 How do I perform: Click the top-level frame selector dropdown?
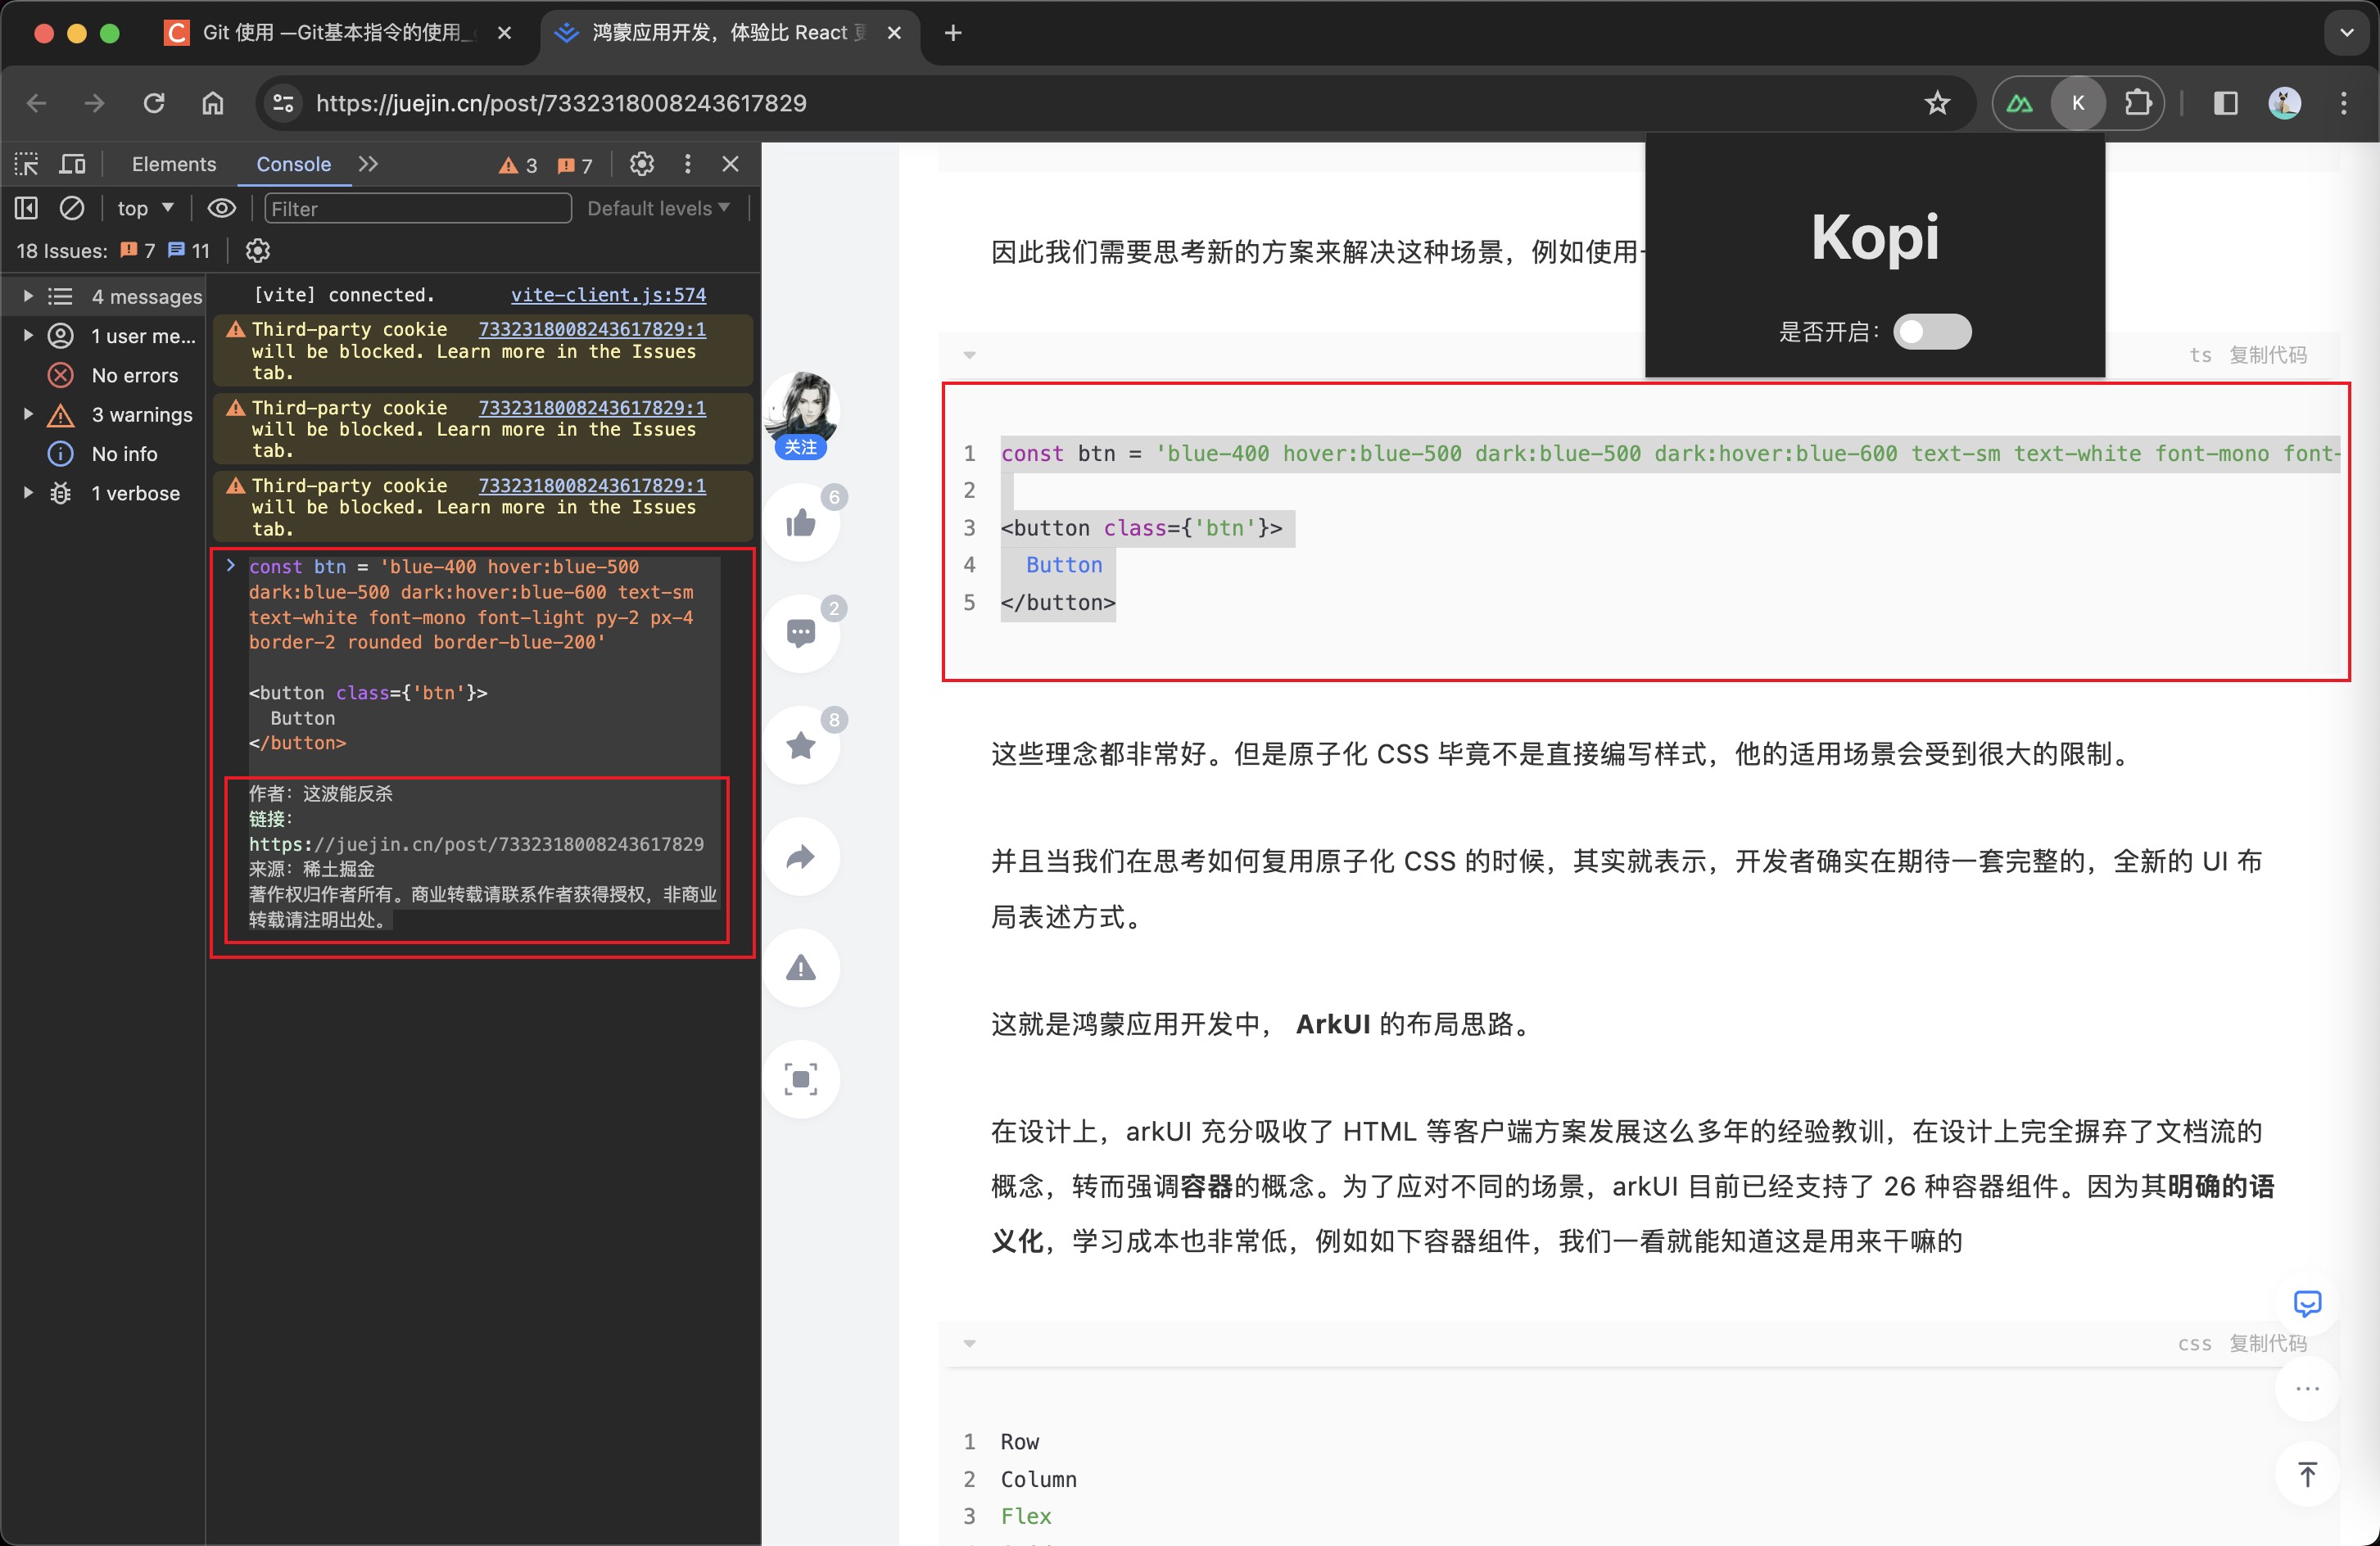pos(143,206)
